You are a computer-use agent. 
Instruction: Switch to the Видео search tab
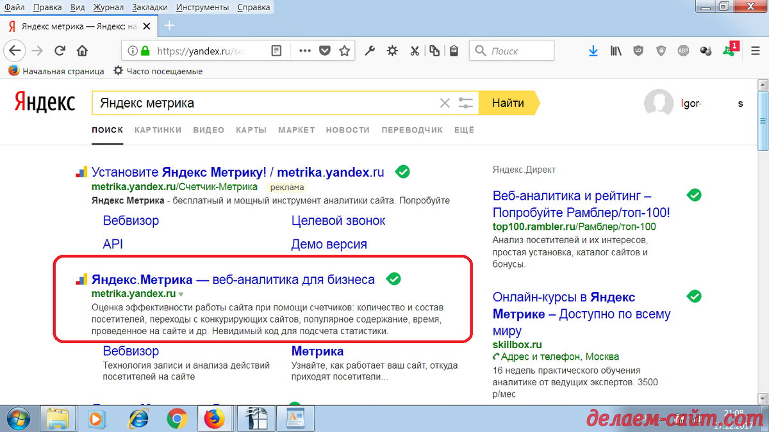(208, 130)
